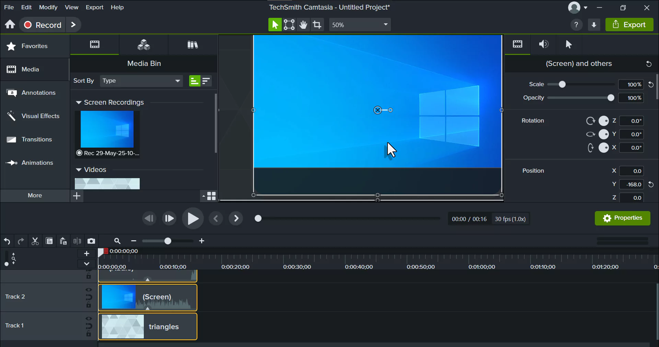The height and width of the screenshot is (347, 659).
Task: Click the timeline zoom magnifier icon
Action: click(117, 241)
